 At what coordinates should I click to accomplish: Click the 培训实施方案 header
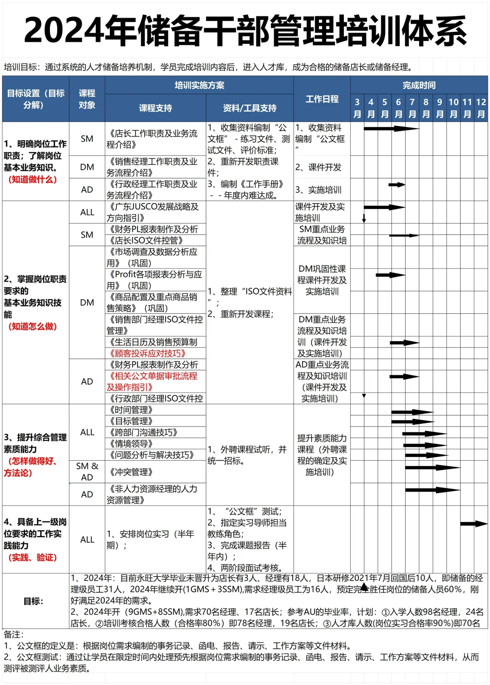(200, 85)
